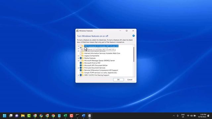Click the battery tray icon
This screenshot has height=119, width=212.
pos(195,116)
